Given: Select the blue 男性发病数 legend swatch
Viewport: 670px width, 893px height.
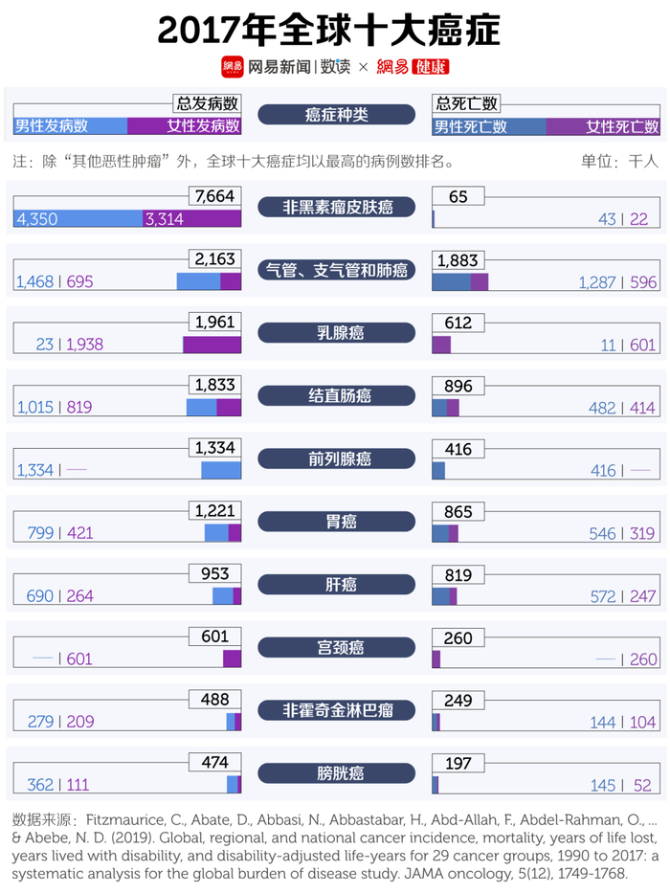Looking at the screenshot, I should pos(71,125).
